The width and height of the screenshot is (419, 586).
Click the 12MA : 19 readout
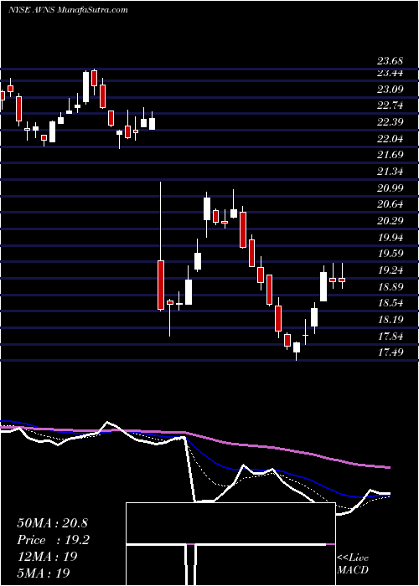[47, 556]
